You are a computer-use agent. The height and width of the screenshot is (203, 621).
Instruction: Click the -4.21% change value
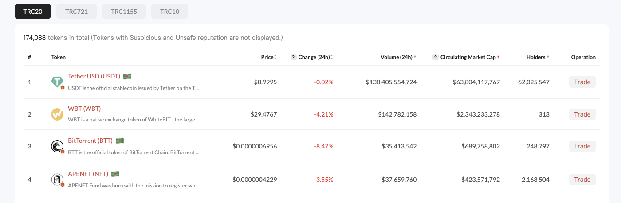324,114
